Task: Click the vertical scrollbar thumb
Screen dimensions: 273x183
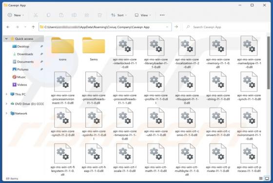Action: (x=268, y=62)
